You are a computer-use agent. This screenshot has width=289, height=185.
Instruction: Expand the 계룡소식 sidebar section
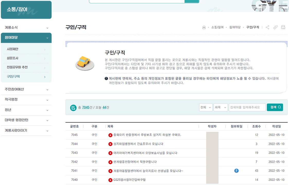pyautogui.click(x=26, y=27)
